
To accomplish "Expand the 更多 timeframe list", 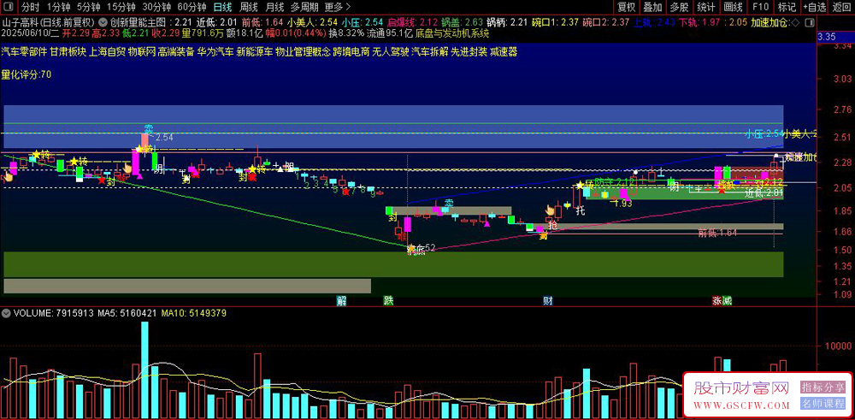I will tap(336, 7).
